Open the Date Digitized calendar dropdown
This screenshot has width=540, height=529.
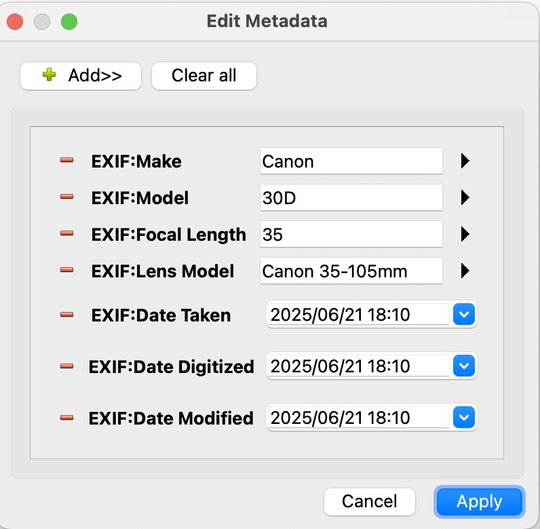[464, 366]
